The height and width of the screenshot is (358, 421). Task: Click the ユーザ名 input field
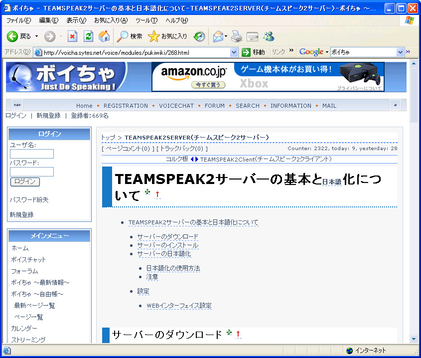tap(32, 154)
